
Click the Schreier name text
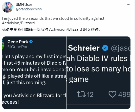[x=84, y=48]
